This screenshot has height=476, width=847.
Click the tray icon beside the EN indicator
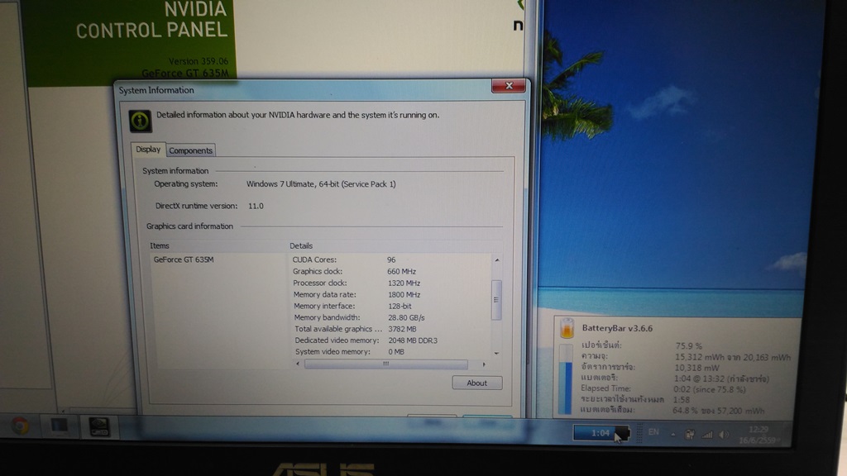coord(690,433)
